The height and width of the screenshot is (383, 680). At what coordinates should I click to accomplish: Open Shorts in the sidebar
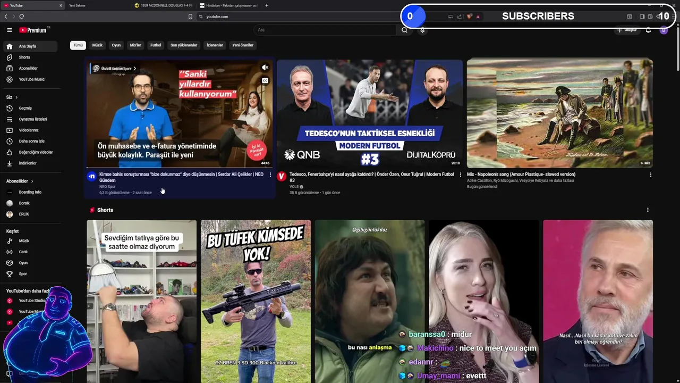pyautogui.click(x=31, y=57)
